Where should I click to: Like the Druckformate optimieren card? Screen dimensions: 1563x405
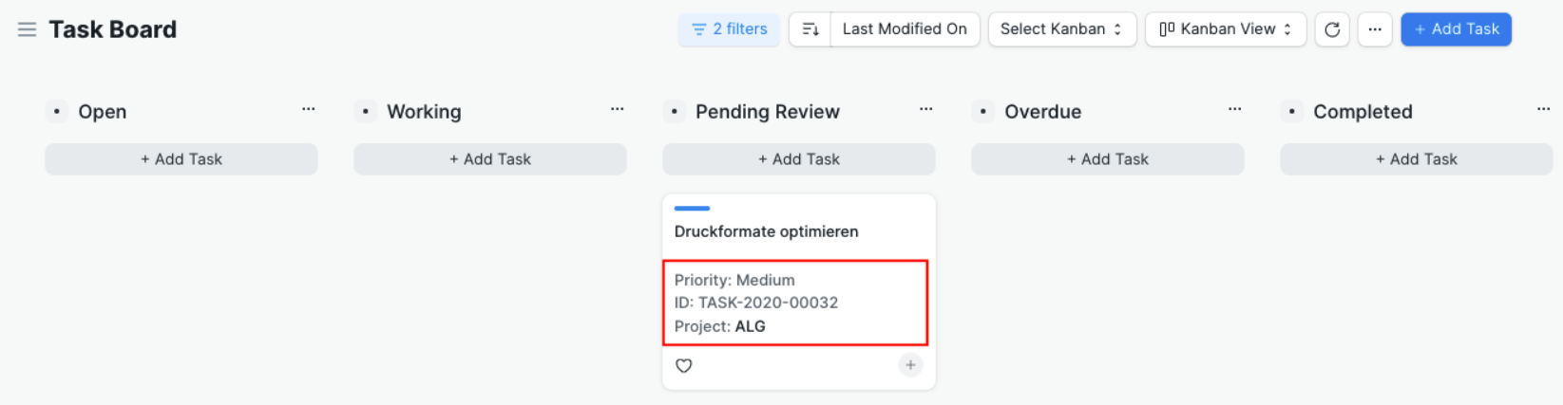tap(684, 366)
